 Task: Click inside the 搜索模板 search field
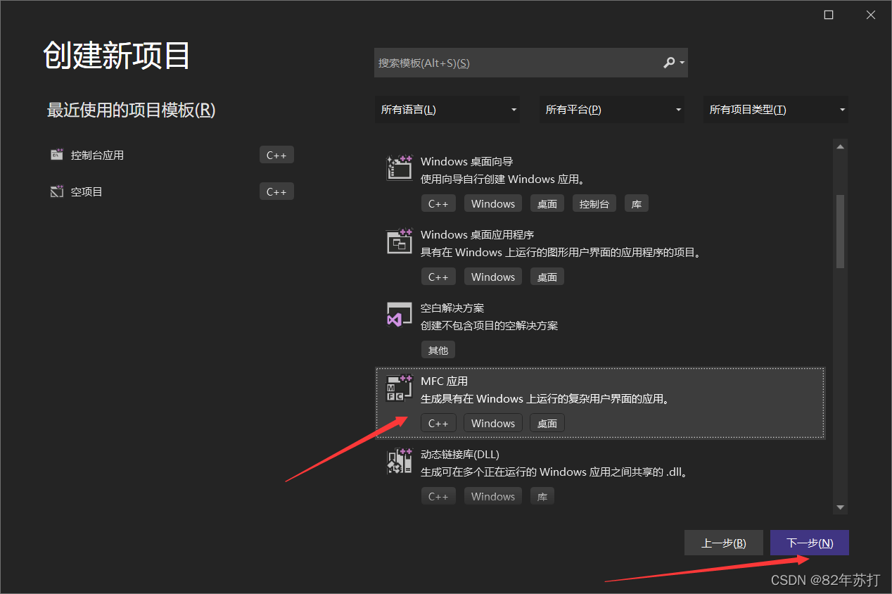click(x=521, y=63)
